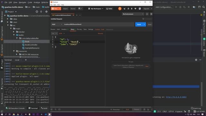The height and width of the screenshot is (116, 206).
Task: Click the Windows taskbar search icon
Action: [x=6, y=114]
